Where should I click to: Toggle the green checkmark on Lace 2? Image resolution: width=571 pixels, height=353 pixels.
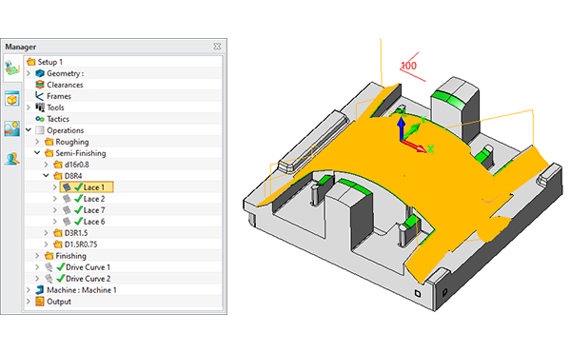pos(78,199)
